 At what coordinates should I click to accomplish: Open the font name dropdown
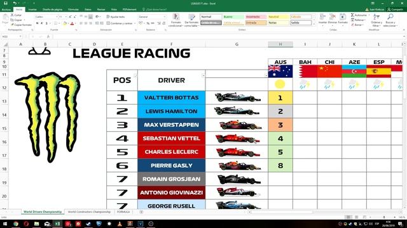click(x=57, y=17)
